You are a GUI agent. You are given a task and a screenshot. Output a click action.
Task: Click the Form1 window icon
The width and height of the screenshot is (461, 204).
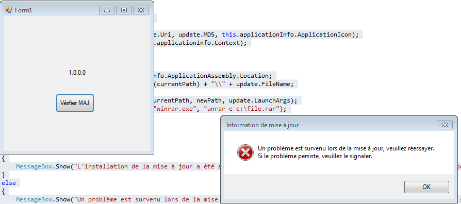point(9,10)
